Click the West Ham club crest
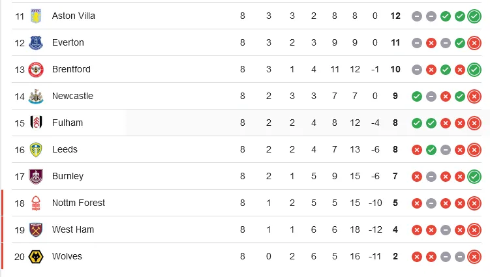Image resolution: width=490 pixels, height=277 pixels. [35, 229]
